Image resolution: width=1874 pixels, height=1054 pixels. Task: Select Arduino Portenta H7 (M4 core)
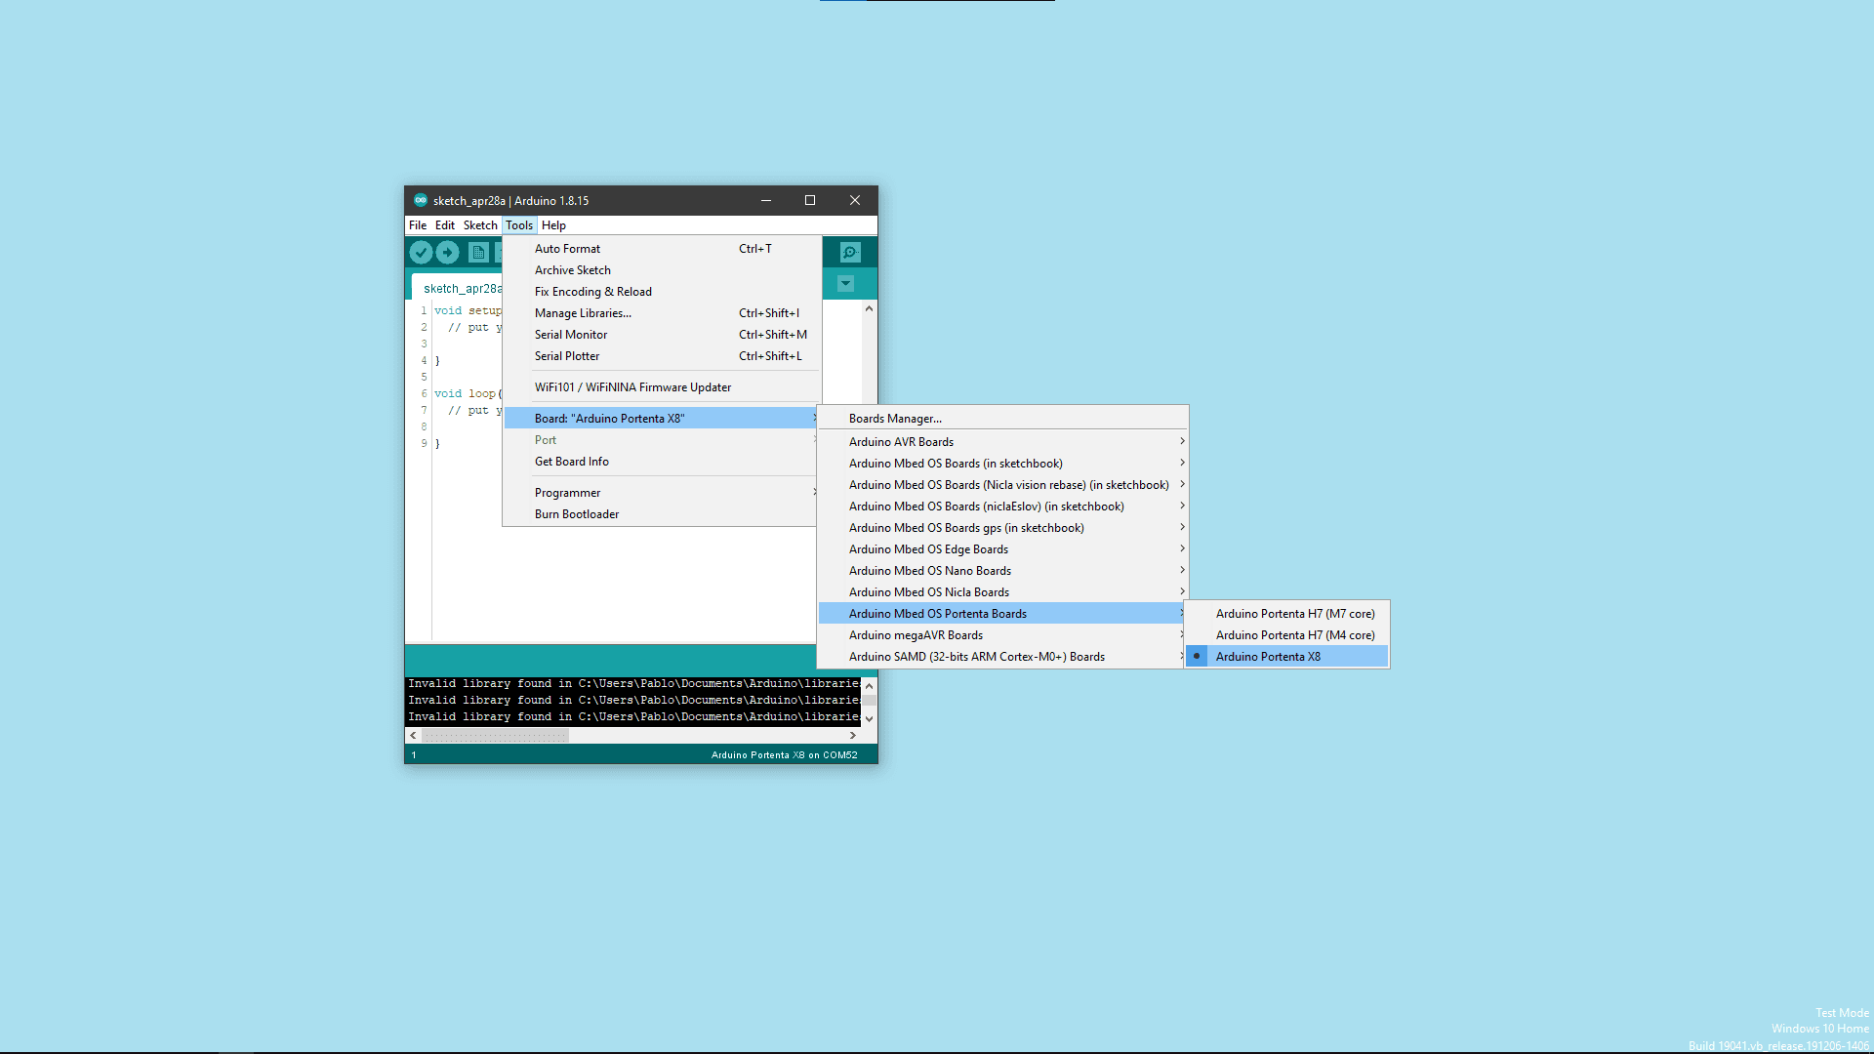(x=1294, y=635)
